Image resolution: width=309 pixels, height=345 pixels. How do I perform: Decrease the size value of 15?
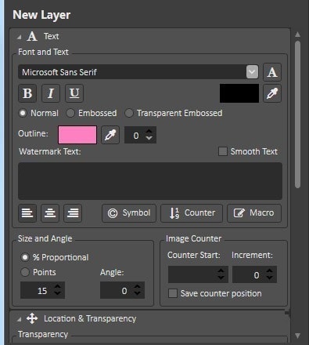[57, 293]
